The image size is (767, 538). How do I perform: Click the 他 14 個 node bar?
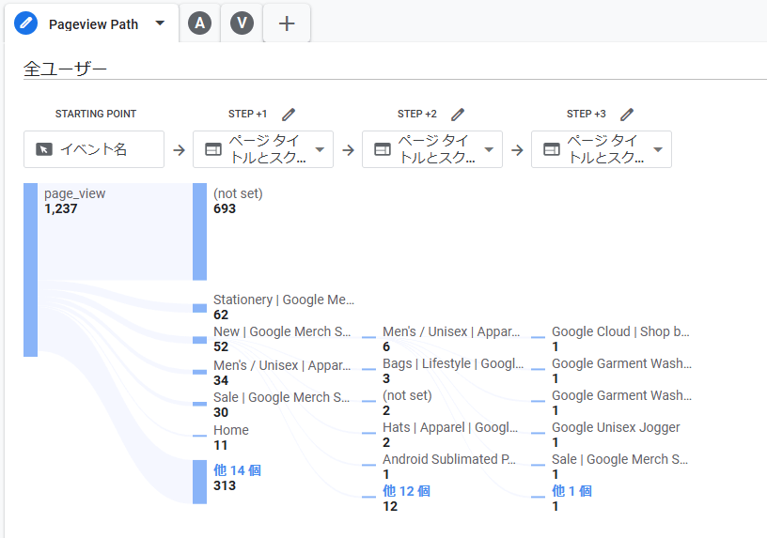point(199,482)
